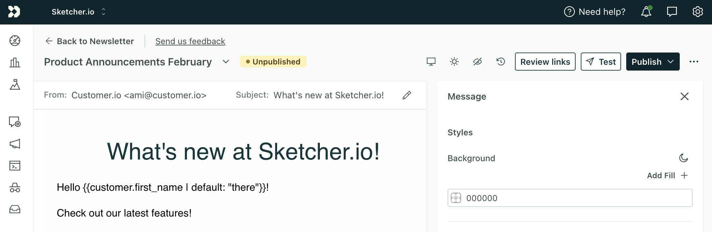
Task: Open the Need help? menu
Action: 595,12
